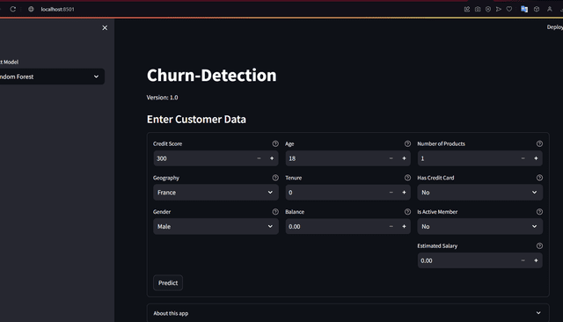The height and width of the screenshot is (322, 563).
Task: Show help tooltip for Balance
Action: pyautogui.click(x=407, y=212)
